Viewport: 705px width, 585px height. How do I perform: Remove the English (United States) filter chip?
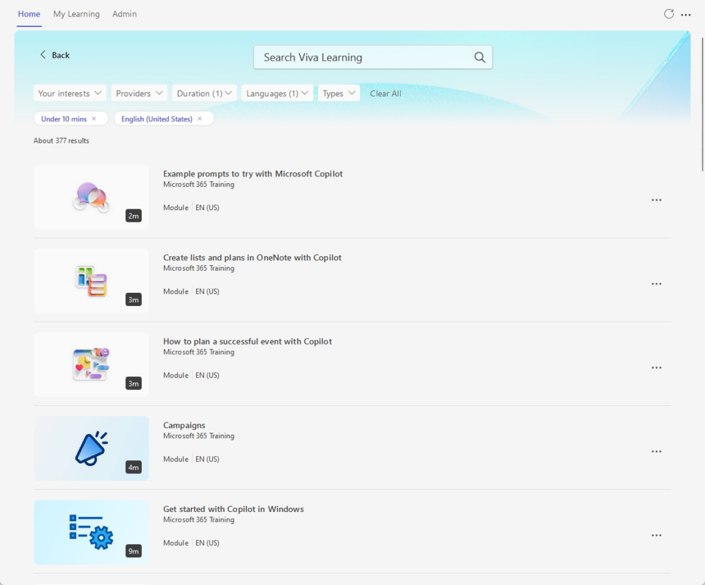200,119
